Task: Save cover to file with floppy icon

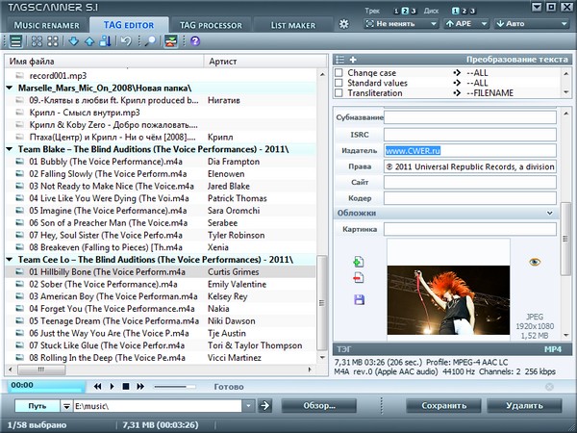Action: point(359,299)
